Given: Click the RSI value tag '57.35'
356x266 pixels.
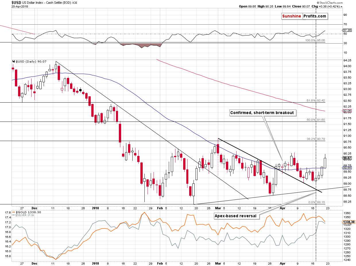Looking at the screenshot, I should point(347,30).
